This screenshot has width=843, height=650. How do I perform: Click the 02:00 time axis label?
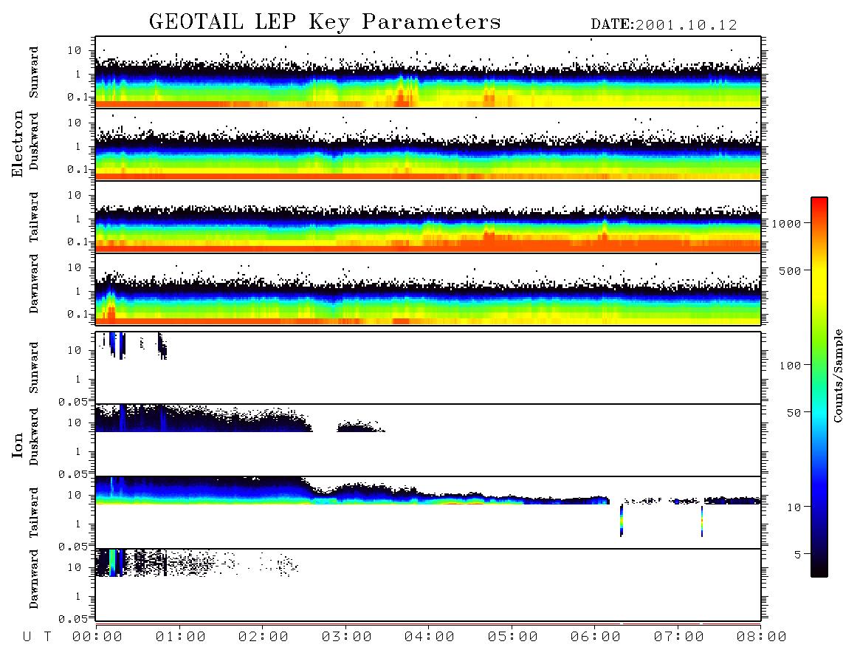264,637
